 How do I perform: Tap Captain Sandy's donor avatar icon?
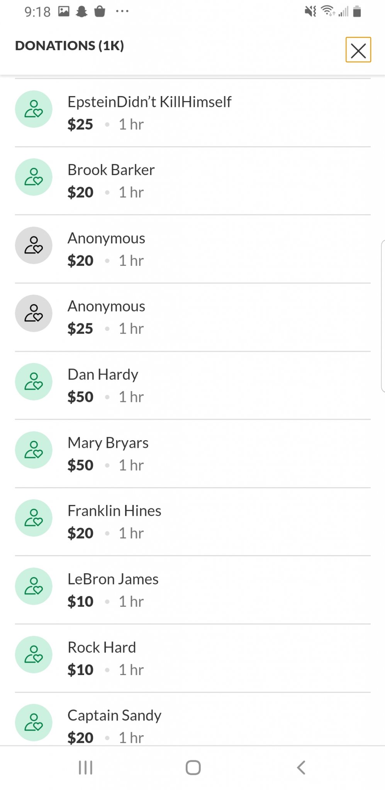[x=34, y=722]
